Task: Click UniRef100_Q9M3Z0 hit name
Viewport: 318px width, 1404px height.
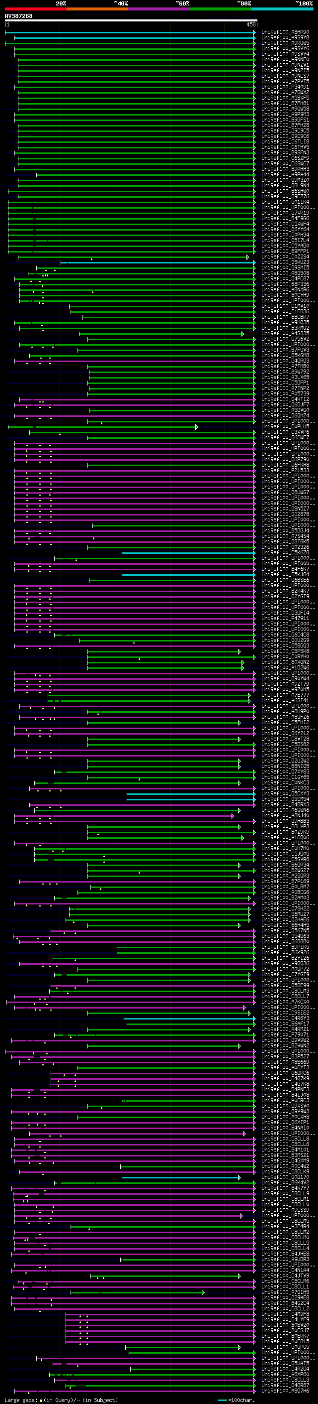Action: pyautogui.click(x=285, y=180)
